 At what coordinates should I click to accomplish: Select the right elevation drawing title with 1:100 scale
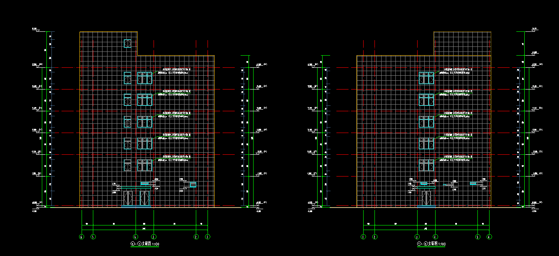[431, 244]
